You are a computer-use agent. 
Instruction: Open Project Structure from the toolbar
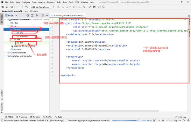click(94, 7)
